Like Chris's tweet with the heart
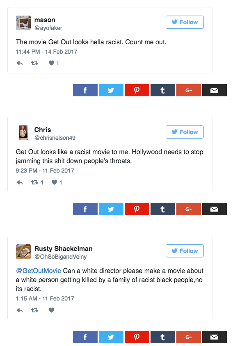Image resolution: width=235 pixels, height=346 pixels. 54,182
